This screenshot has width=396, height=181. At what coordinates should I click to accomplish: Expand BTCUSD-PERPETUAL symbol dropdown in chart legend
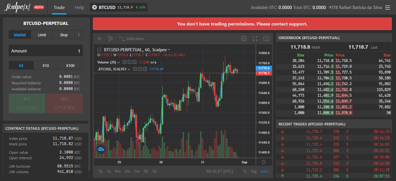pos(169,50)
